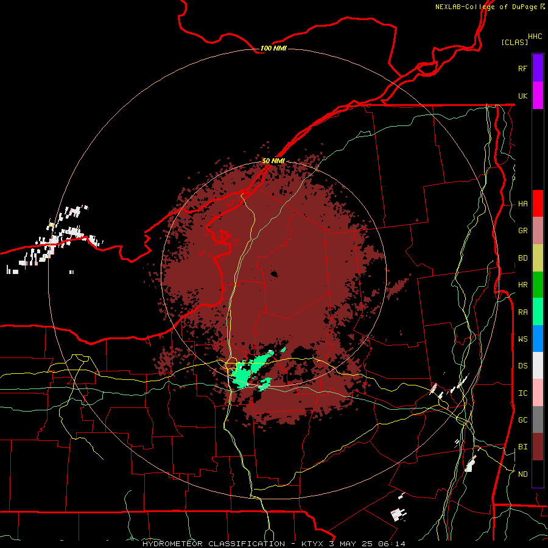
Task: Click the small black radar site hole in echoes
Action: point(275,274)
